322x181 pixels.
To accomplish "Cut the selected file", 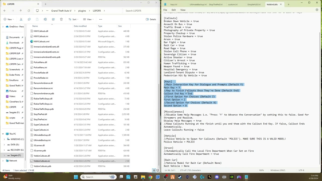I will point(21,19).
